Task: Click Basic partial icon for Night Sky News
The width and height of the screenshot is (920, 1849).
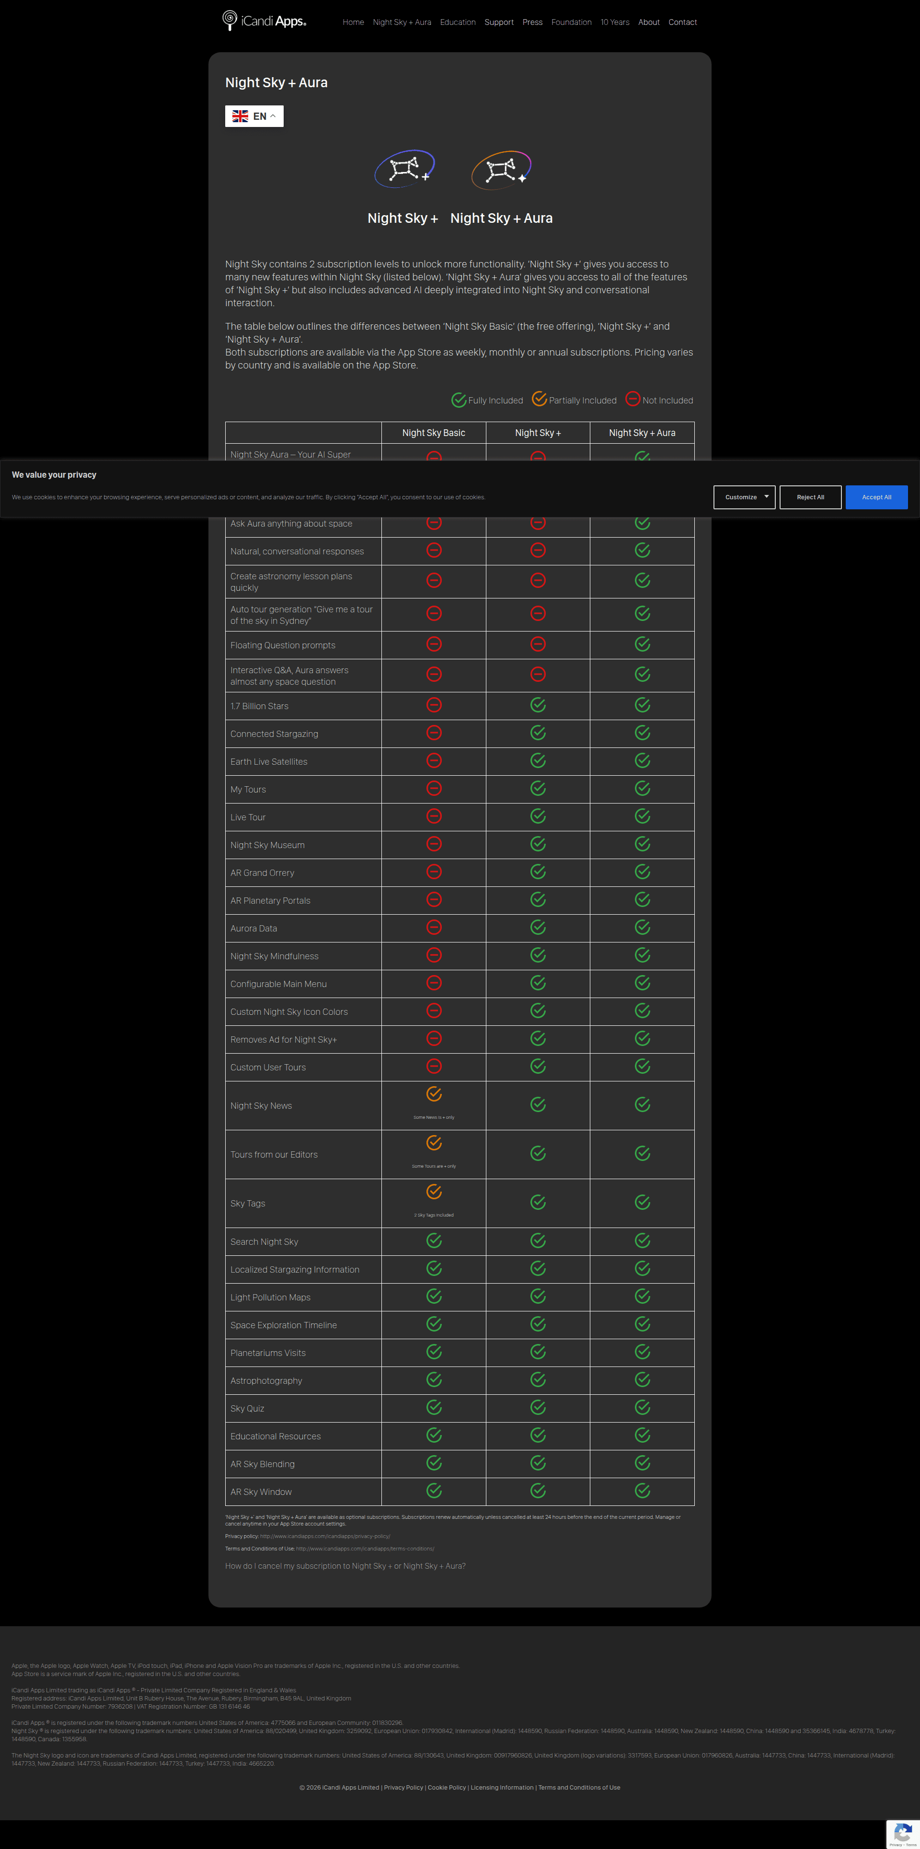Action: (x=434, y=1094)
